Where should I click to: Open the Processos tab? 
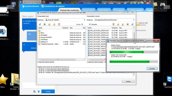pyautogui.click(x=119, y=10)
